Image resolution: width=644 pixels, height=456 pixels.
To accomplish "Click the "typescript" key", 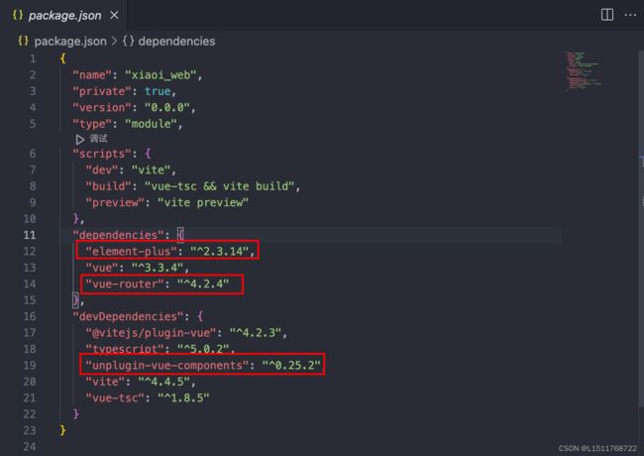I will click(125, 349).
